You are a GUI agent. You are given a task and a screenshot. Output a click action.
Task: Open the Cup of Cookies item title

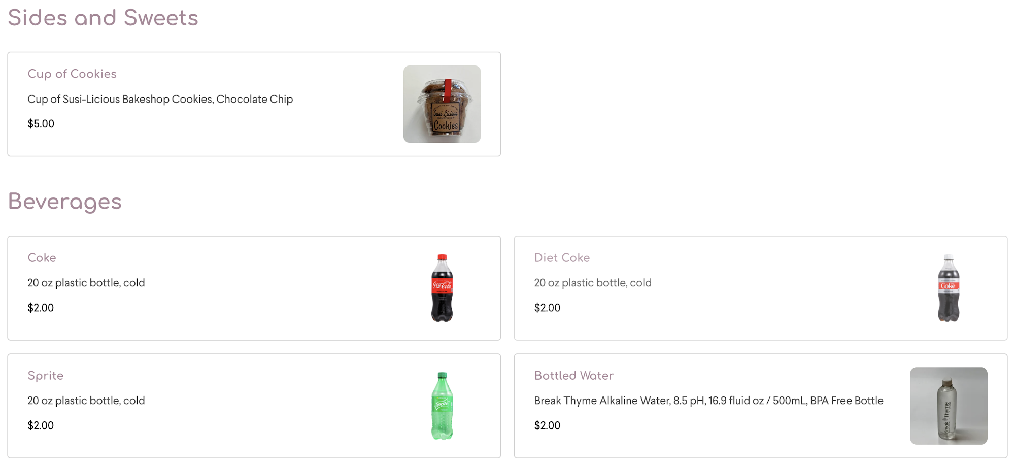pyautogui.click(x=72, y=74)
